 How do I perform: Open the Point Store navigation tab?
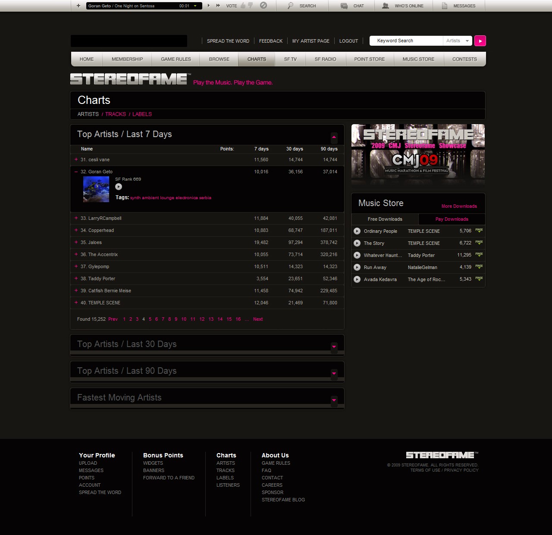click(x=370, y=59)
